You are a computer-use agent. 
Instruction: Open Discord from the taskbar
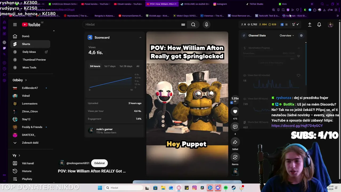(x=218, y=188)
